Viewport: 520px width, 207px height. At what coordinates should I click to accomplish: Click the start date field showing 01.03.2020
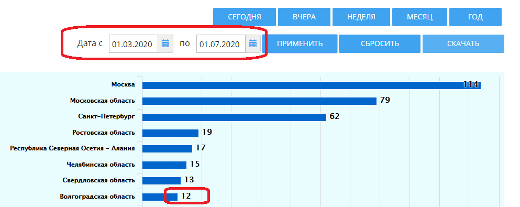tap(134, 44)
